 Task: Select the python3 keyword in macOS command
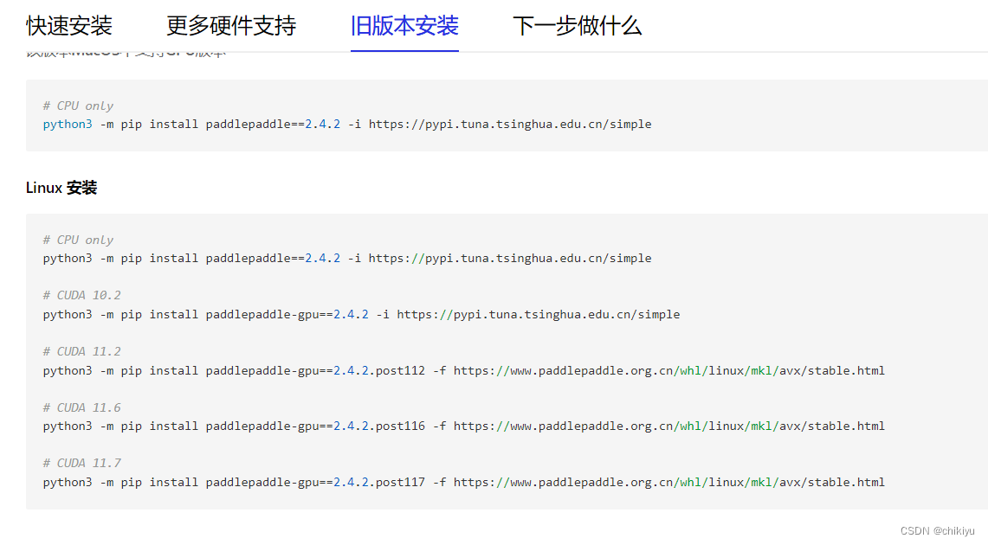67,124
